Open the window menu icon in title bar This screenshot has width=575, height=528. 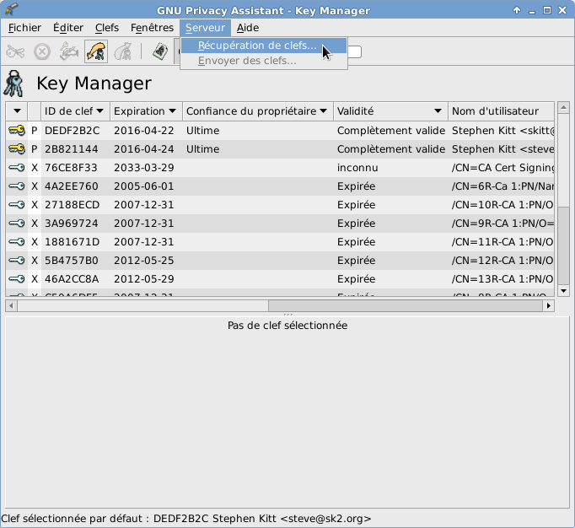9,9
